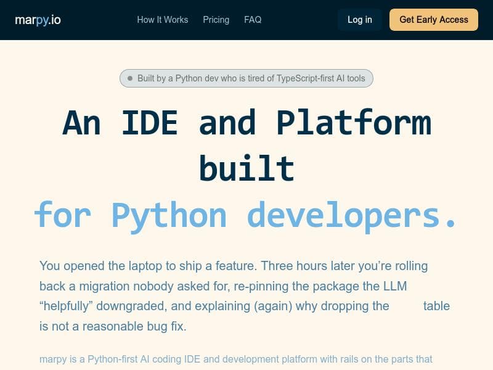Click the Log in button
Screen dimensions: 493x370
pos(360,20)
